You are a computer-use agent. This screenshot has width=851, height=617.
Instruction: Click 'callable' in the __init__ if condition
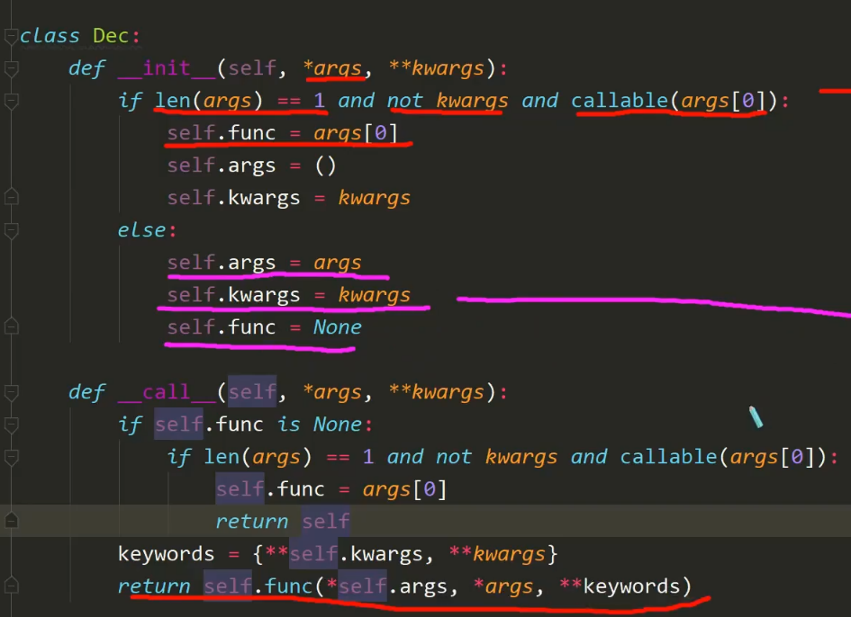coord(620,101)
